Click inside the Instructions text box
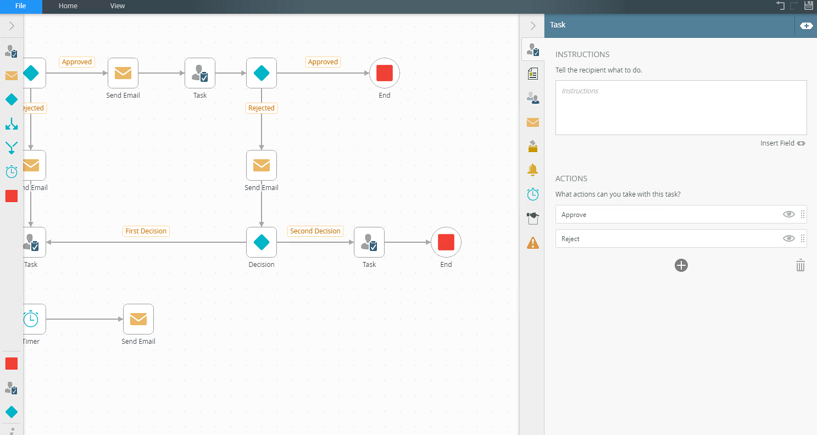This screenshot has width=817, height=435. [680, 108]
